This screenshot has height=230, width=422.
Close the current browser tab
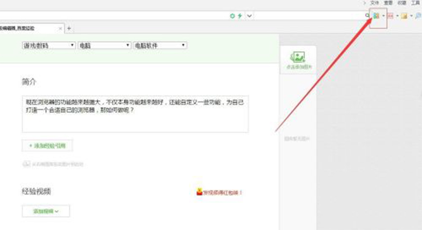pyautogui.click(x=60, y=28)
